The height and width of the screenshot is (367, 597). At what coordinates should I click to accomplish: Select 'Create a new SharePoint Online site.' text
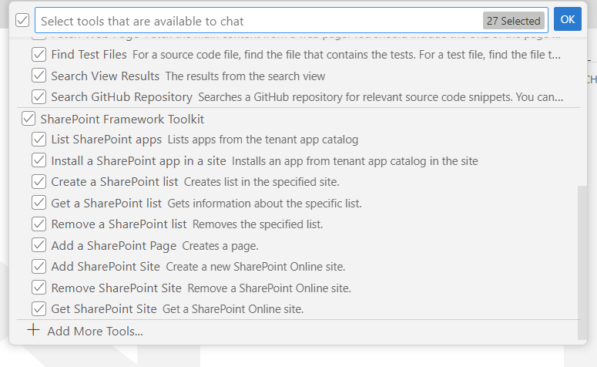(256, 267)
